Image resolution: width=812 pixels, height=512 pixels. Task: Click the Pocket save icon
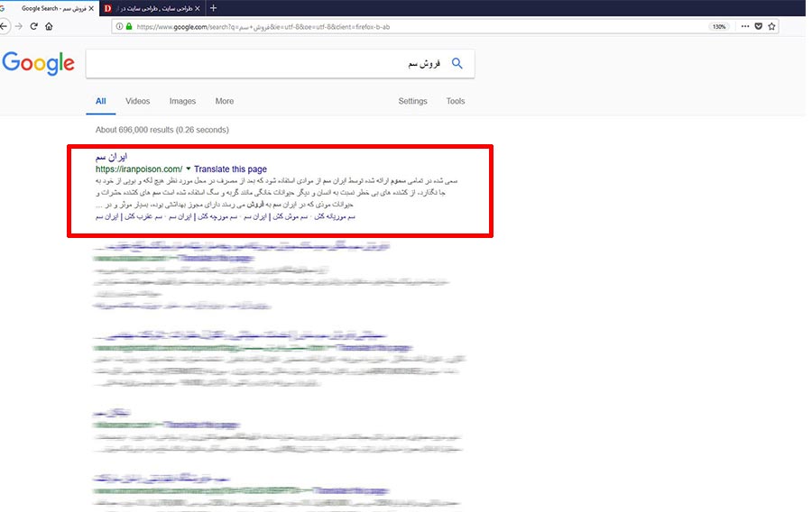758,26
